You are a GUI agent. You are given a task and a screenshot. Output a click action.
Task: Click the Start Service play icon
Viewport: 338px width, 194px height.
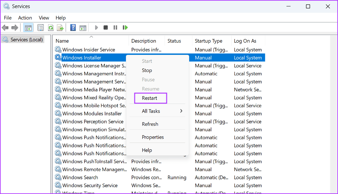tap(96, 28)
